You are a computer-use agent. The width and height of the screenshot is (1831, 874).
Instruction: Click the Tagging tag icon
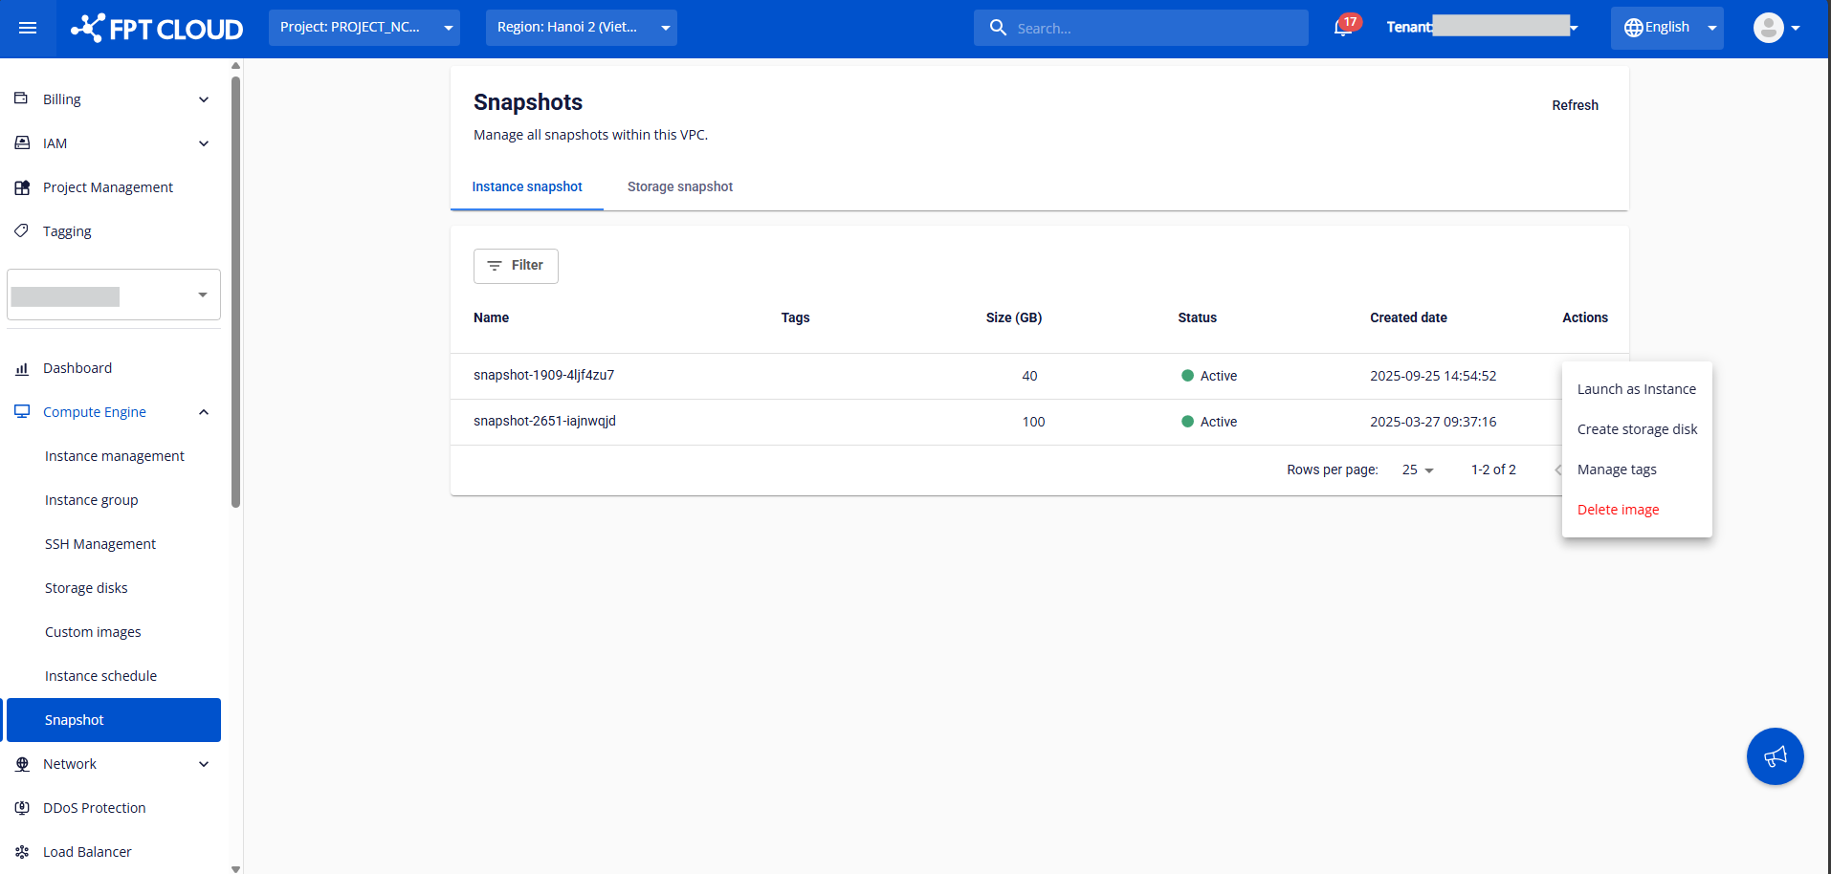click(x=22, y=231)
